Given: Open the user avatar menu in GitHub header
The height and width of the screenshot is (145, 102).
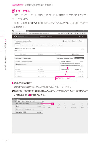Looking at the screenshot, I should coord(83,36).
